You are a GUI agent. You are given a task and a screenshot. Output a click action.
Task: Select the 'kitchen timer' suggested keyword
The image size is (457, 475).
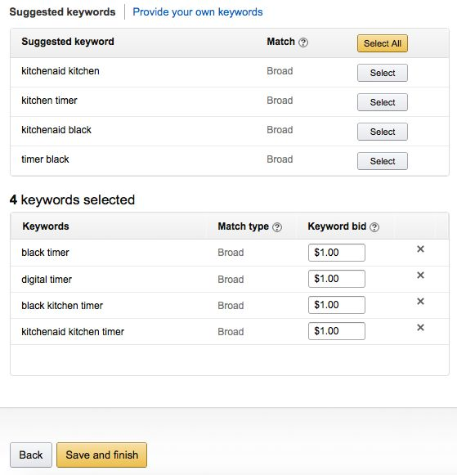click(x=383, y=102)
